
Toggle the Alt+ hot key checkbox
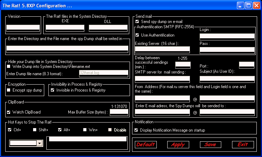pyautogui.click(x=60, y=130)
